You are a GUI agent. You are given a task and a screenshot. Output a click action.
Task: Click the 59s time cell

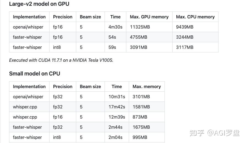(x=112, y=47)
